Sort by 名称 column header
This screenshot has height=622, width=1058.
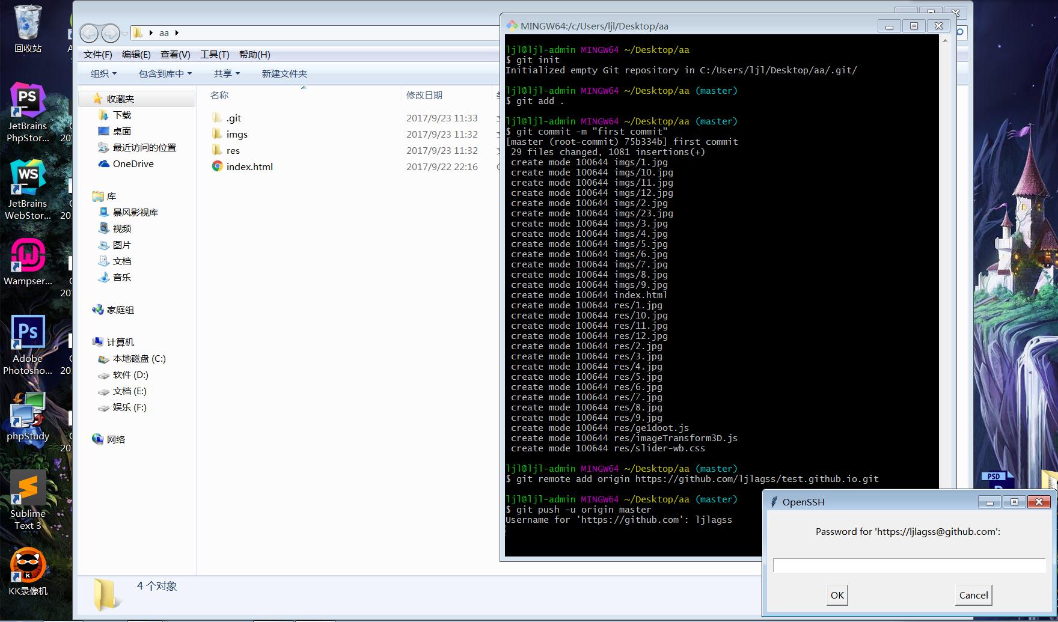tap(219, 95)
